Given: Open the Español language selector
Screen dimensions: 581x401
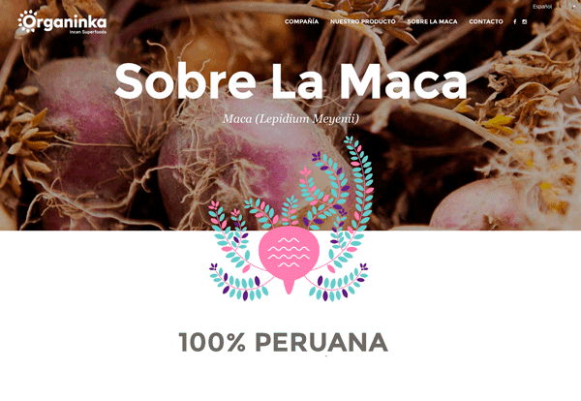Looking at the screenshot, I should (x=542, y=7).
